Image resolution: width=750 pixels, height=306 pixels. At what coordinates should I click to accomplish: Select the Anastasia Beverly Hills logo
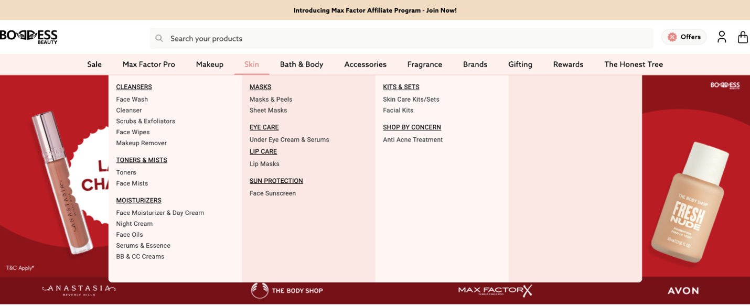(x=79, y=290)
